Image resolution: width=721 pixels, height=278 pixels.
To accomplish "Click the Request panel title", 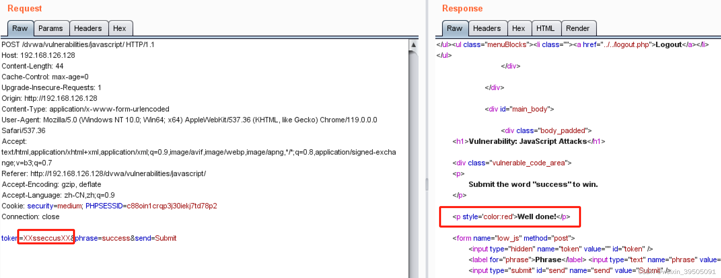I will coord(25,8).
